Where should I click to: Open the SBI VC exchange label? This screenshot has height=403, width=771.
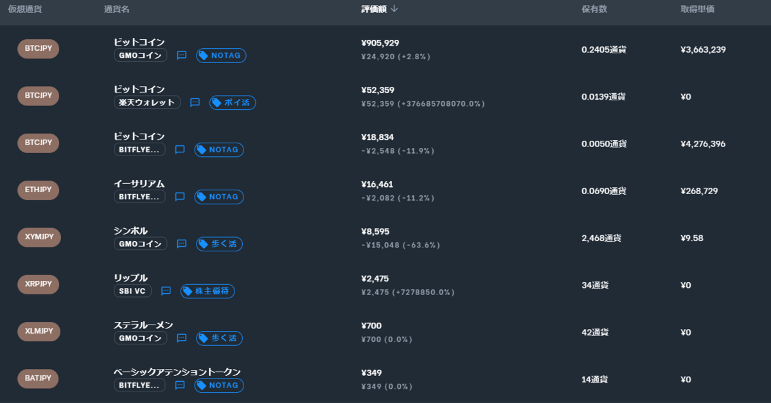132,291
